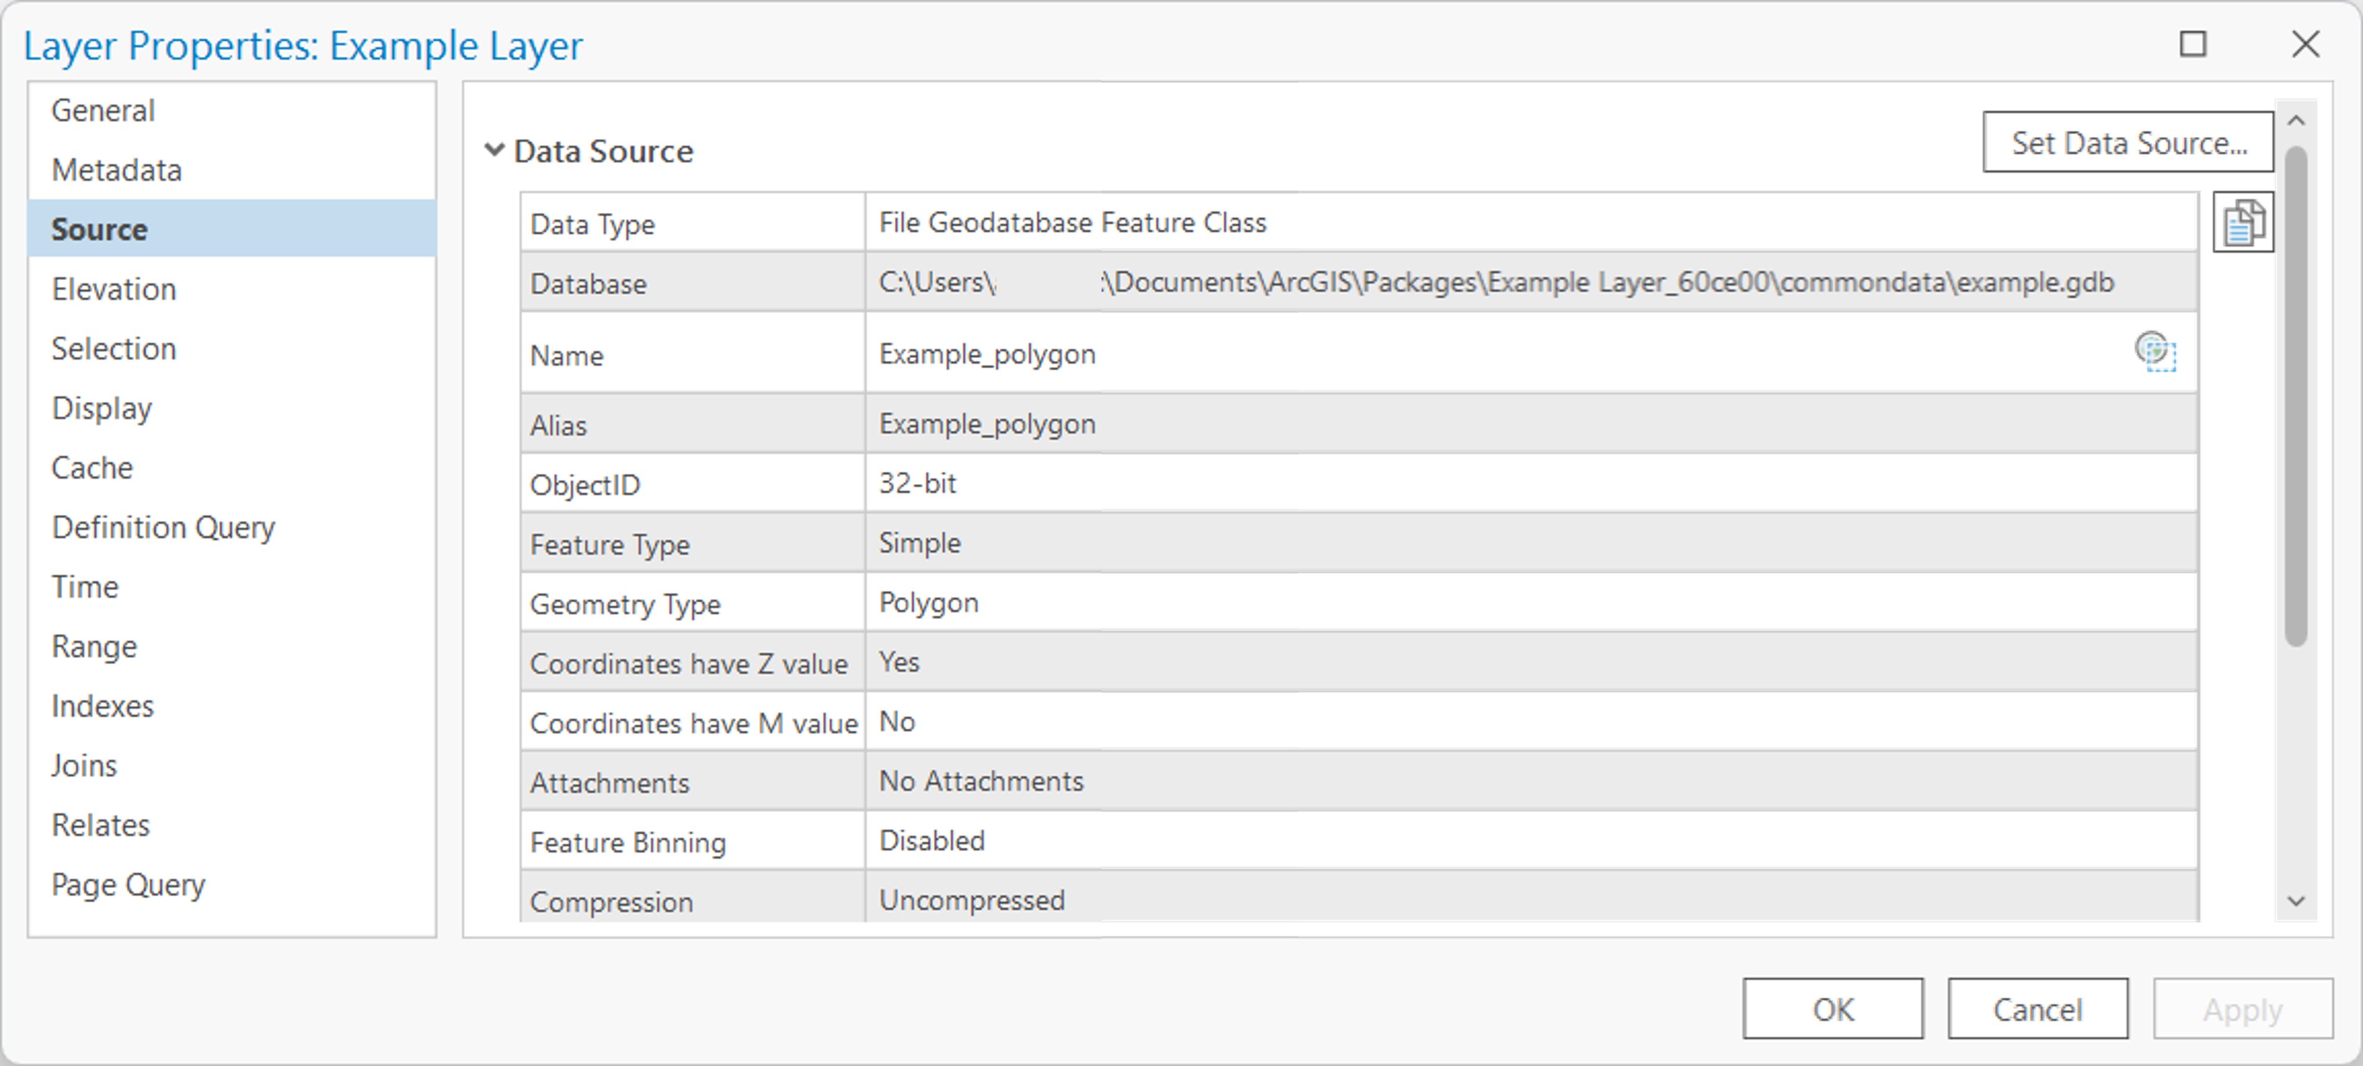Switch to the Display tab
Image resolution: width=2363 pixels, height=1066 pixels.
[x=103, y=408]
